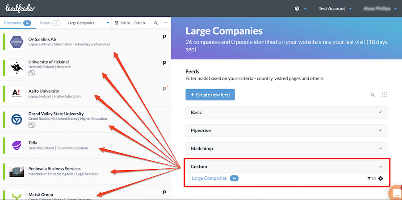Click the Aalto University logo
This screenshot has height=200, width=402.
(x=17, y=94)
